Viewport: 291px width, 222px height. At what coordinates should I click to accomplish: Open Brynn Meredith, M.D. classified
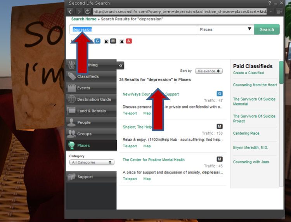coord(250,148)
